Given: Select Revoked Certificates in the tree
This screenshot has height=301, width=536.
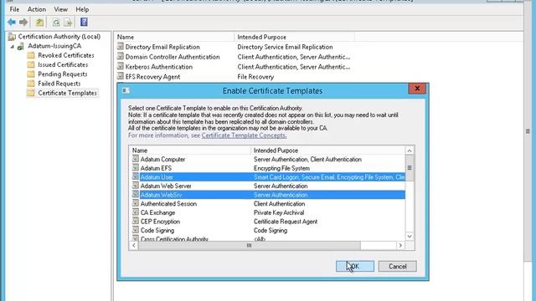Looking at the screenshot, I should tap(66, 55).
